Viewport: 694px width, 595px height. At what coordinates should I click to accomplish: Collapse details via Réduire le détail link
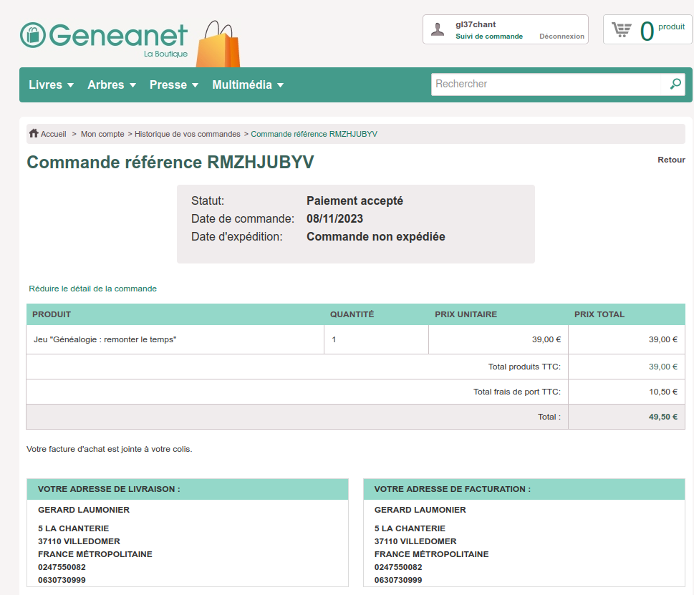pyautogui.click(x=92, y=289)
